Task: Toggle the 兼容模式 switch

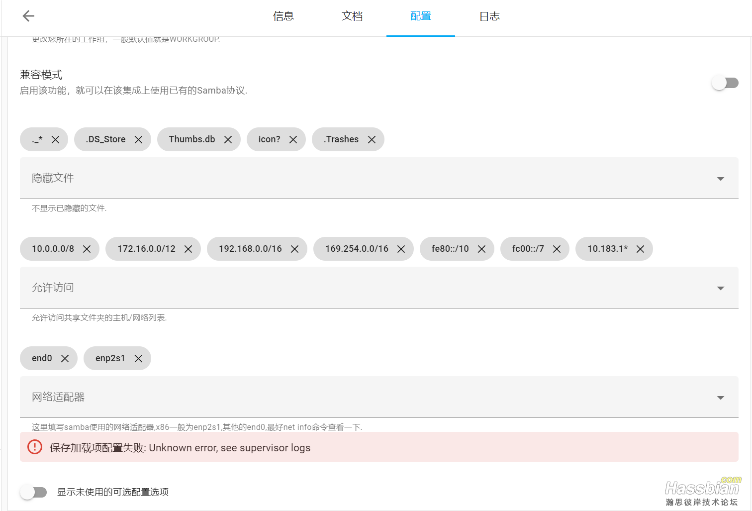Action: [725, 83]
